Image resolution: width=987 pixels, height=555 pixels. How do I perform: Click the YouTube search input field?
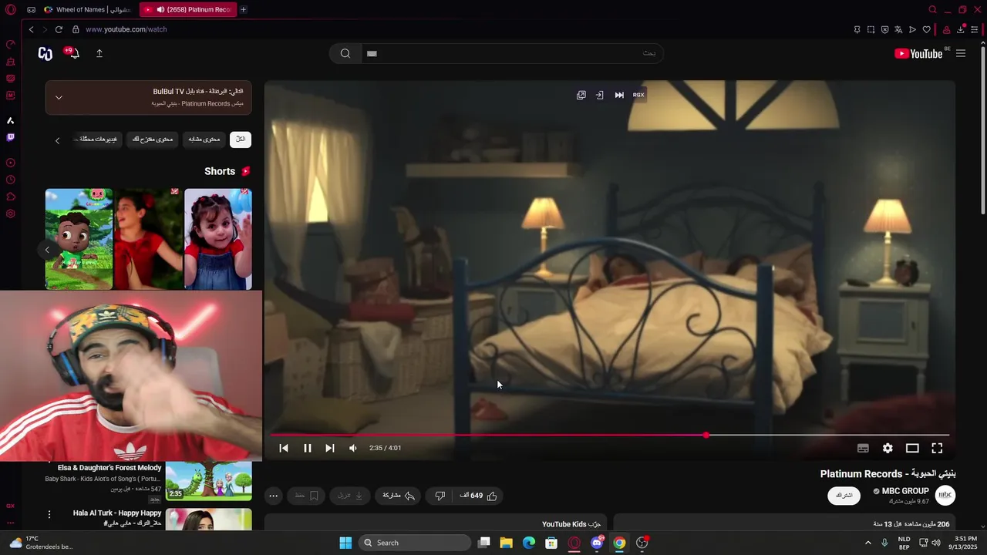point(512,53)
